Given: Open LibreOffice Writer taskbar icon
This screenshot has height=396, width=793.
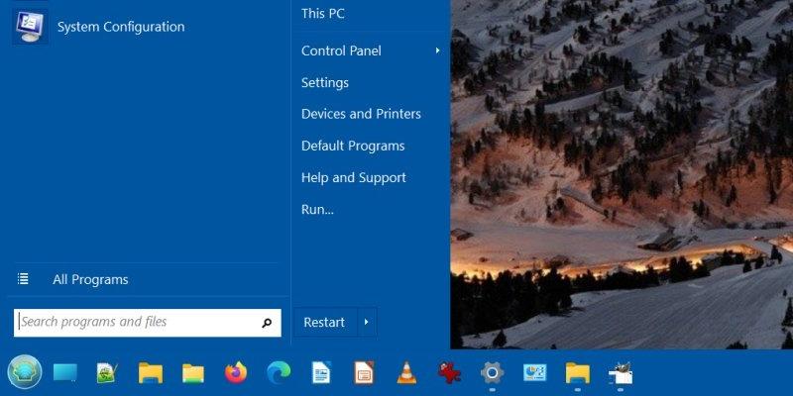Looking at the screenshot, I should [x=321, y=372].
